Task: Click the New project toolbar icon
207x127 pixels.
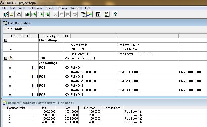Action: (6, 14)
